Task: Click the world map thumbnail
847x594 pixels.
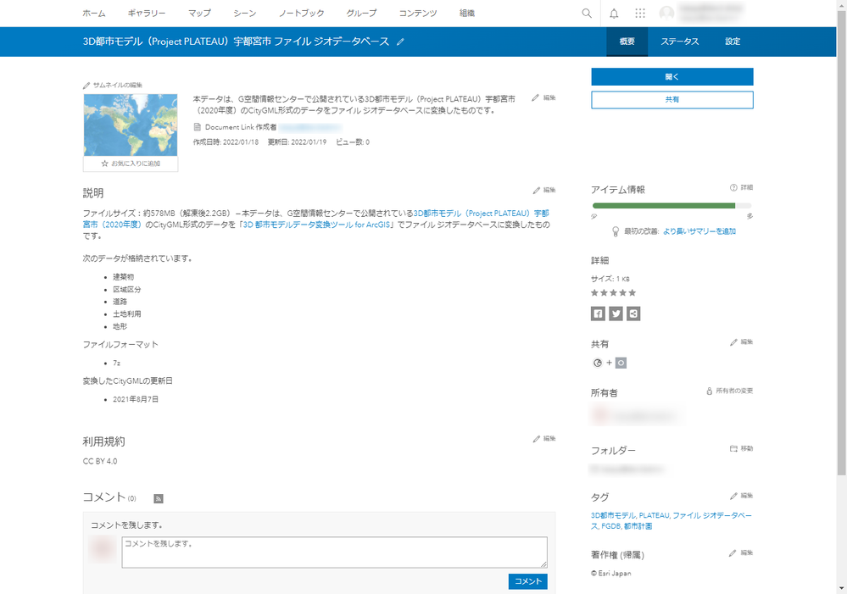Action: [131, 125]
